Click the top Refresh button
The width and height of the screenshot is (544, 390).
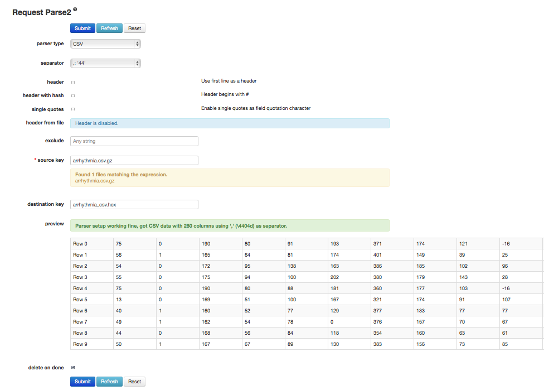tap(109, 28)
